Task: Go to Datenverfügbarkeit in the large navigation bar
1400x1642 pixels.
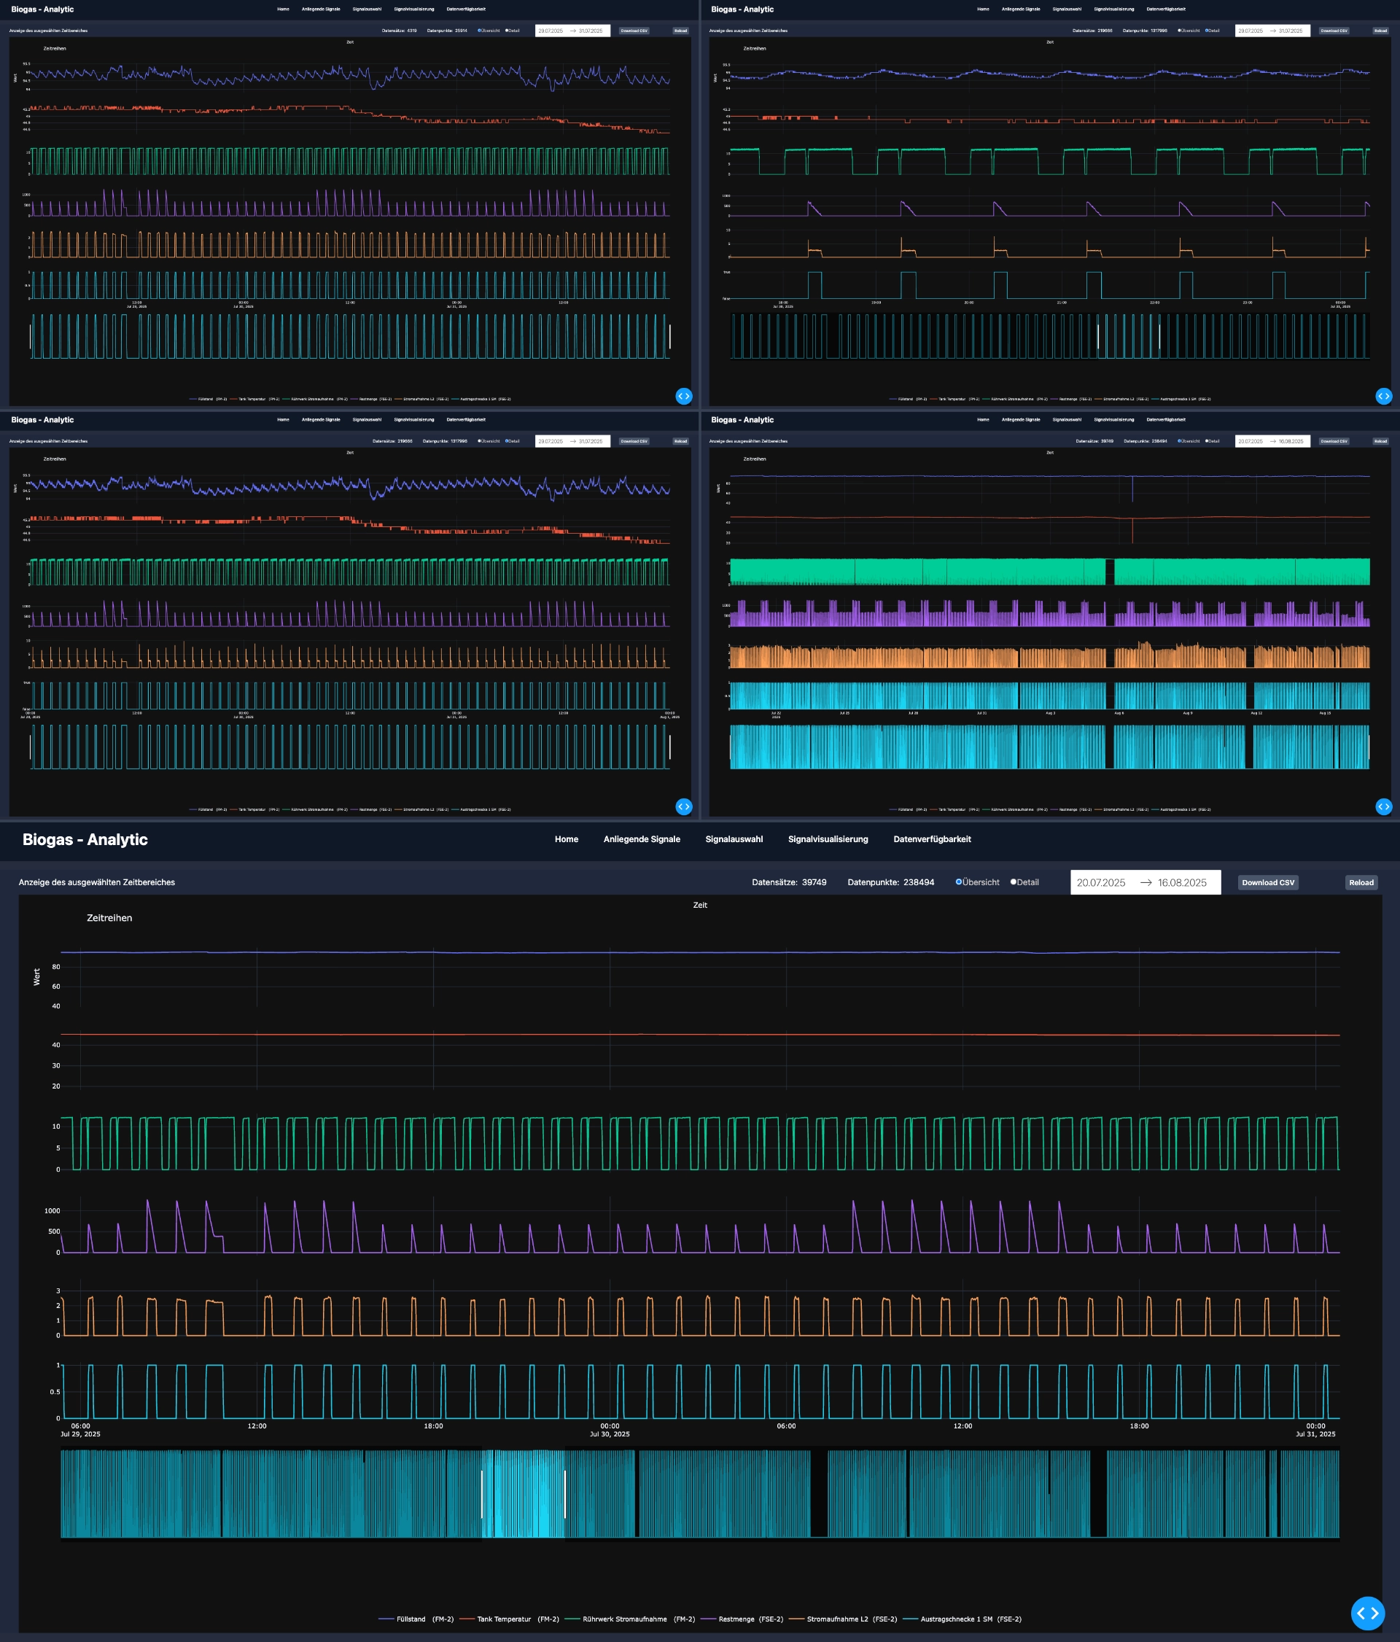Action: (932, 839)
